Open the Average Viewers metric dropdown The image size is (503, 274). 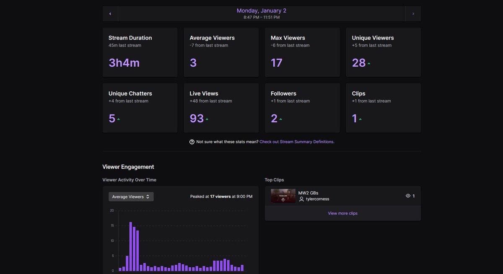[x=131, y=197]
